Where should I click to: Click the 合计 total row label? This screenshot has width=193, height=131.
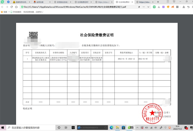pos(27,102)
